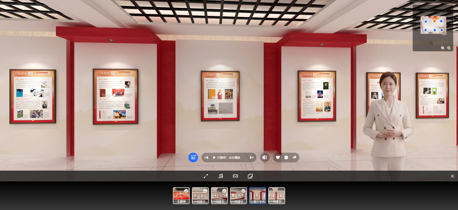The image size is (458, 210).
Task: Click the play triangle to resume the tour
Action: click(x=214, y=157)
